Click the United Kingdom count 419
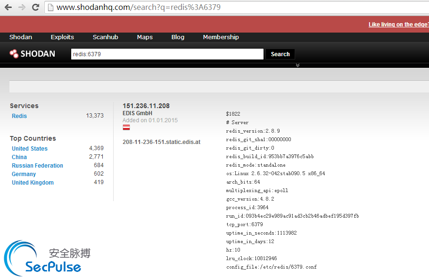This screenshot has width=429, height=279. coord(99,182)
